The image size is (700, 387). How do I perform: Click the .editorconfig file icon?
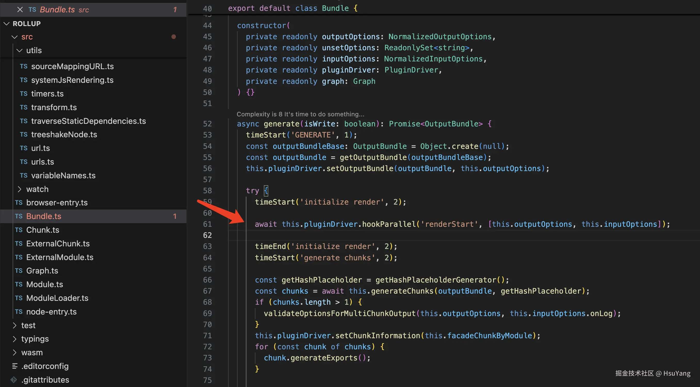[x=15, y=366]
